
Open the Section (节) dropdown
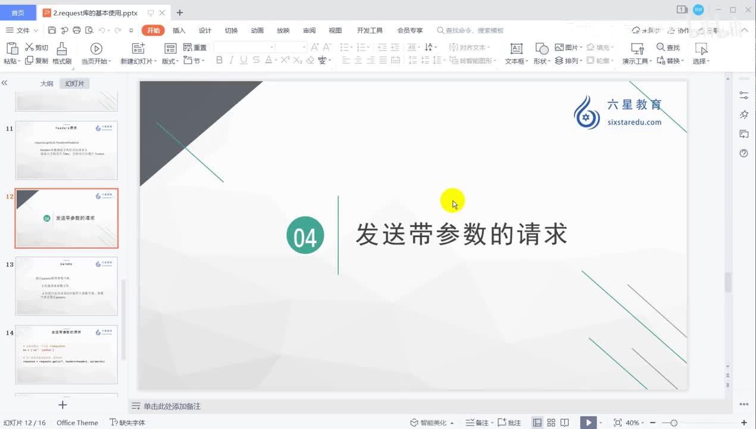(x=194, y=61)
